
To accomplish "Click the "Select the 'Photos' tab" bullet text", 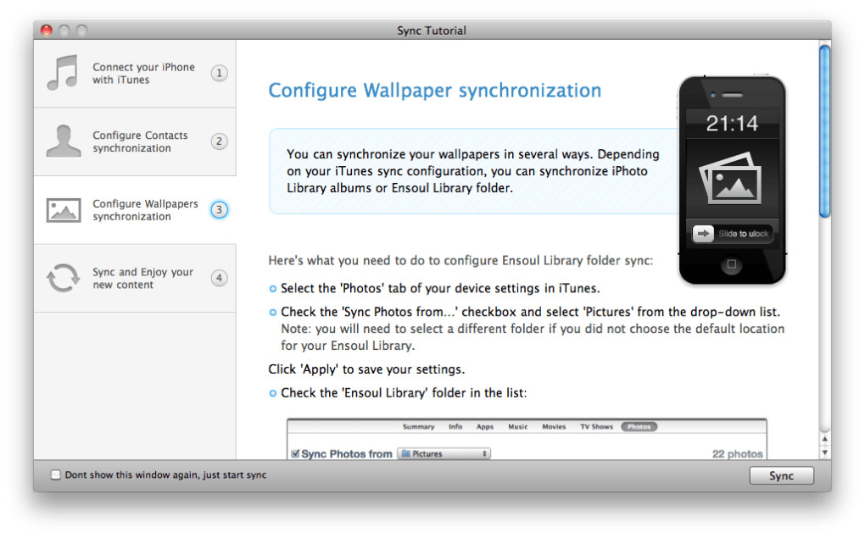I will point(440,288).
